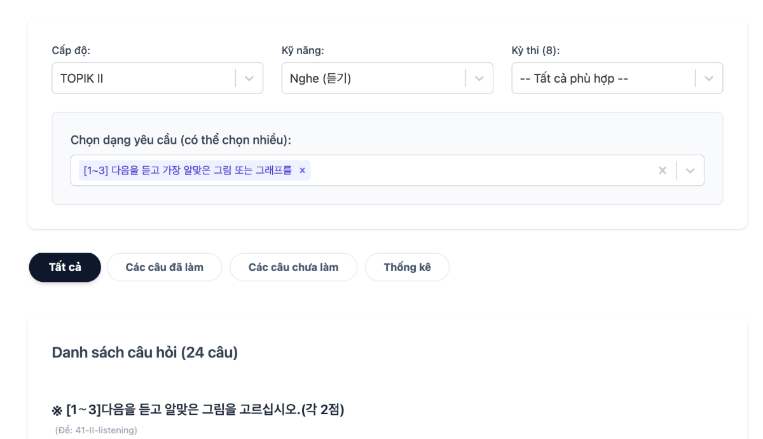Remove the [1~3] selected request tag
Image resolution: width=763 pixels, height=439 pixels.
pyautogui.click(x=303, y=171)
